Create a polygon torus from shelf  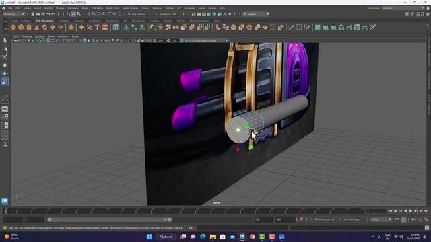pos(44,27)
